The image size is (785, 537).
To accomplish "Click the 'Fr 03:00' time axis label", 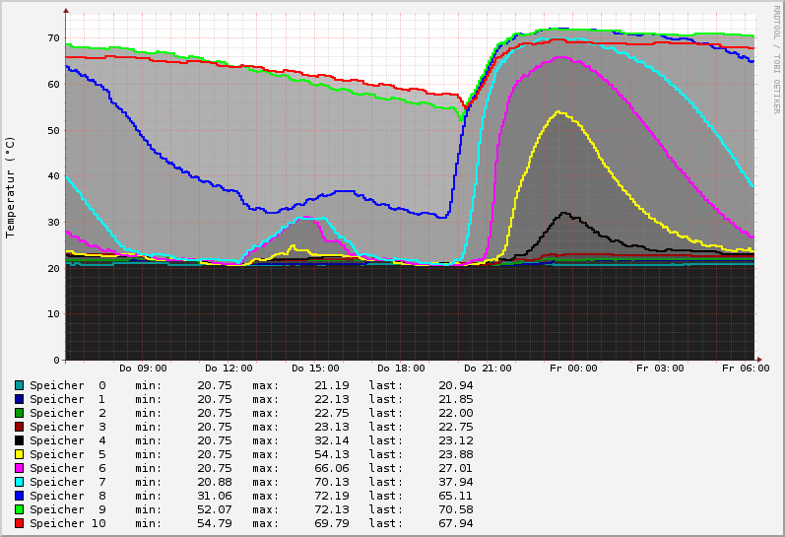I will pyautogui.click(x=660, y=369).
